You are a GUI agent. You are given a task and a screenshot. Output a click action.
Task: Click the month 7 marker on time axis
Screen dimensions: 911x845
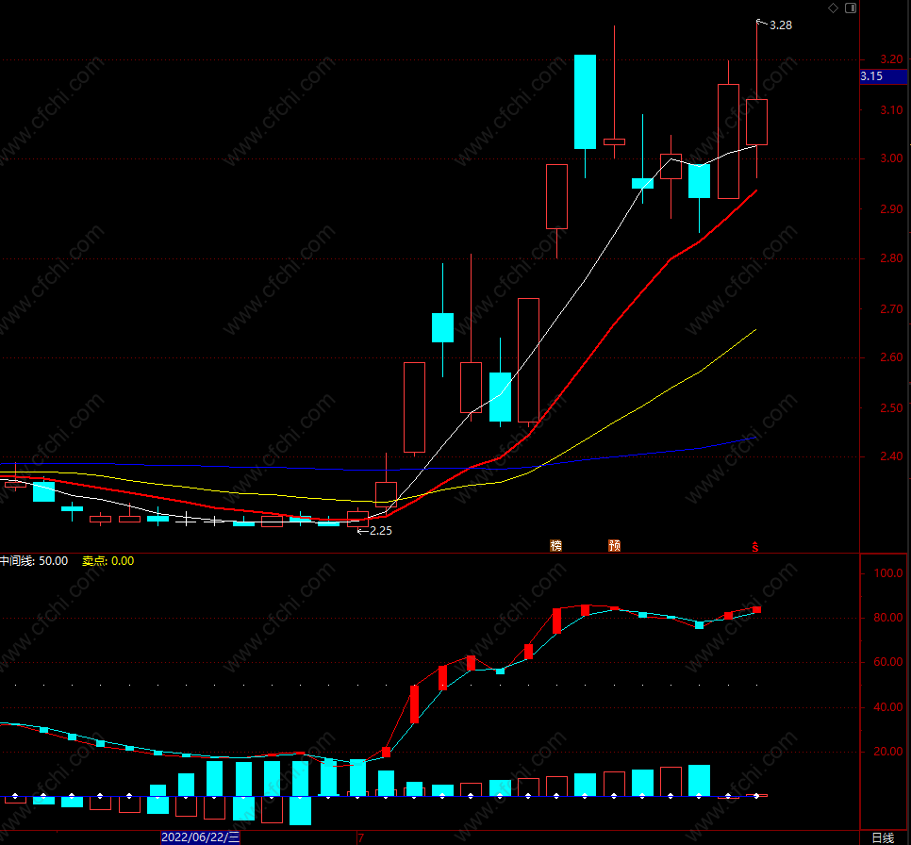coord(361,838)
